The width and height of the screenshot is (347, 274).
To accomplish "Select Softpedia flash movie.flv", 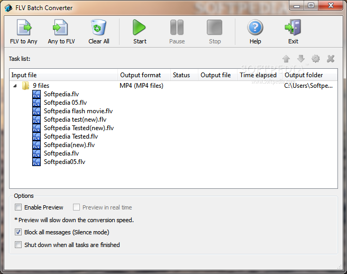I will (x=78, y=111).
